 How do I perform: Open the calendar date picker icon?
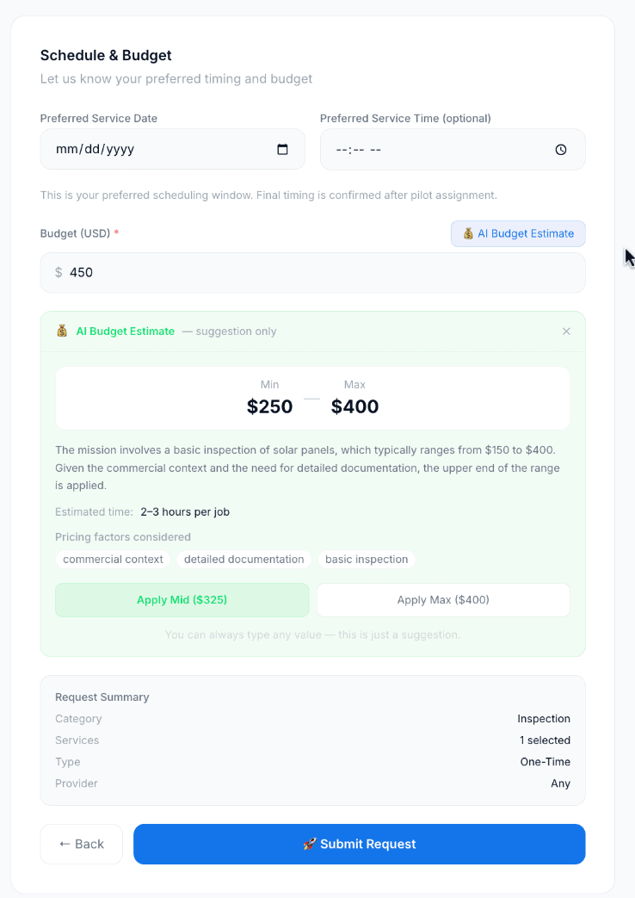(282, 148)
